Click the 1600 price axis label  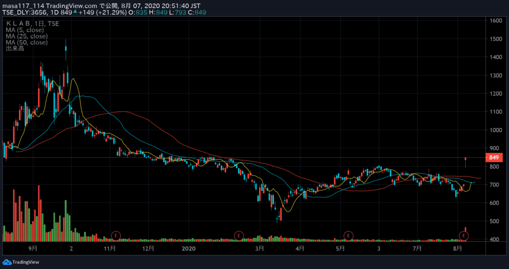496,21
